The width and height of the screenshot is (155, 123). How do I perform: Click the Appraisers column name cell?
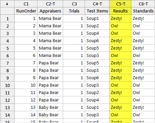[x=50, y=11]
